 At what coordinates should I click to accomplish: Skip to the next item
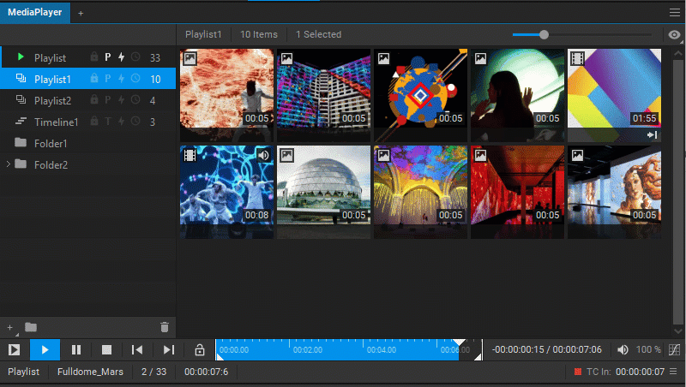click(x=168, y=350)
